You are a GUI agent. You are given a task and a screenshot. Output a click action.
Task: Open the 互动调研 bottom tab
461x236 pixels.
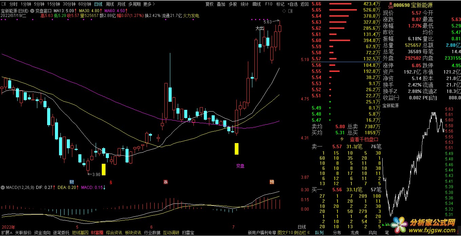click(x=171, y=233)
